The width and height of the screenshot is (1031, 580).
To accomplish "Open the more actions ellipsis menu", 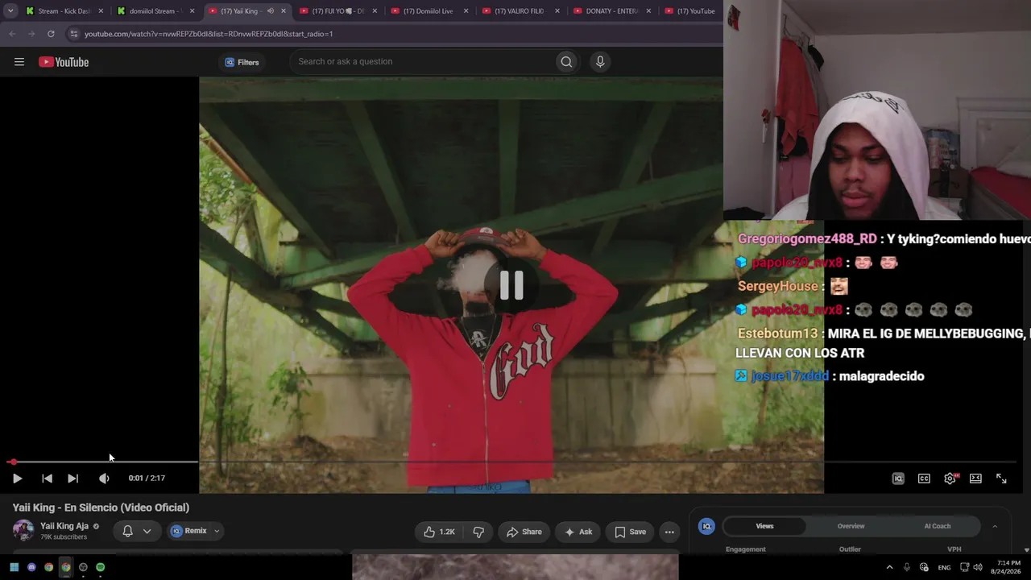I will [669, 532].
